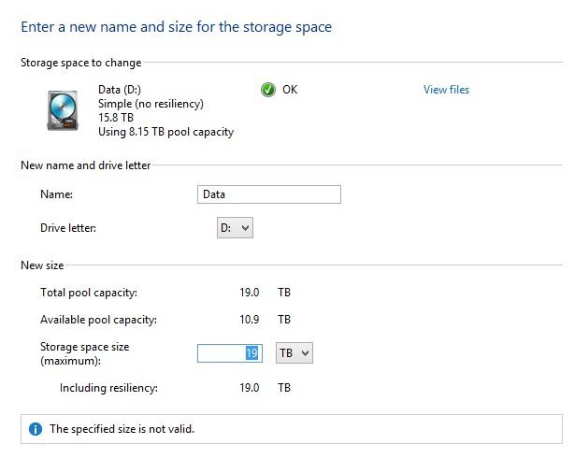The width and height of the screenshot is (574, 473).
Task: Click the Total pool capacity value 19.0
Action: pos(250,293)
